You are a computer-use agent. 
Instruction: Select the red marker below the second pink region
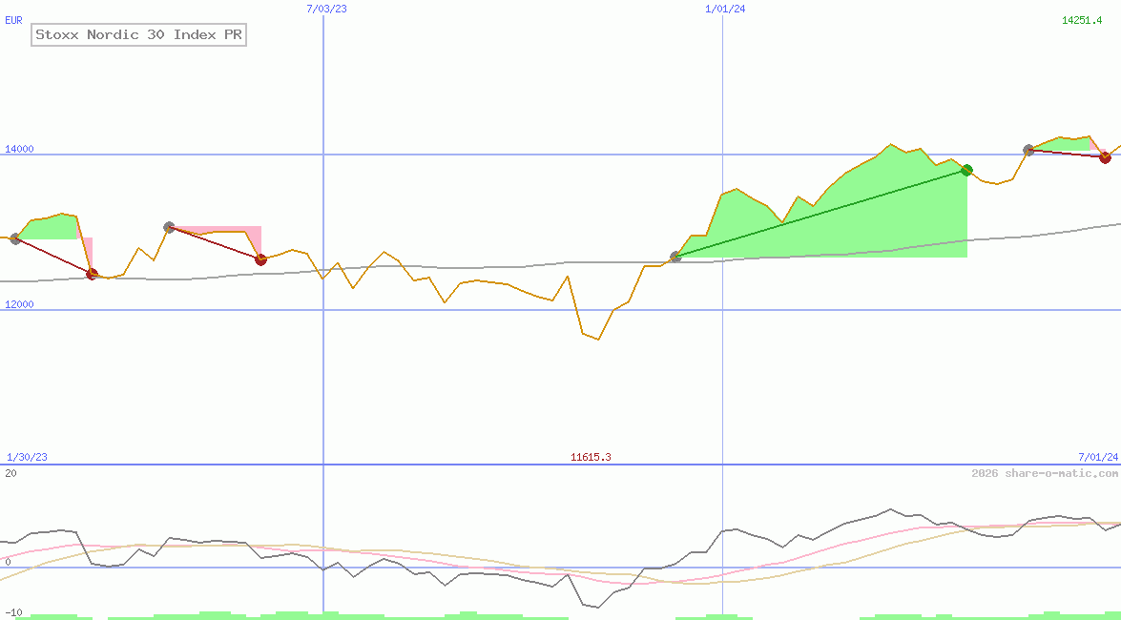pyautogui.click(x=260, y=258)
